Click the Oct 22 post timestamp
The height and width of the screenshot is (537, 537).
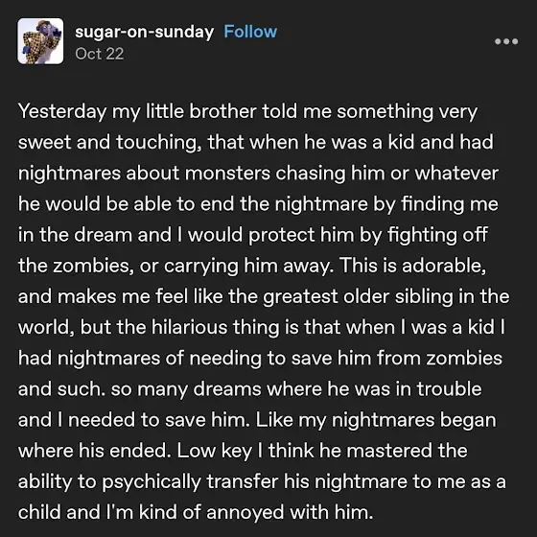coord(100,54)
